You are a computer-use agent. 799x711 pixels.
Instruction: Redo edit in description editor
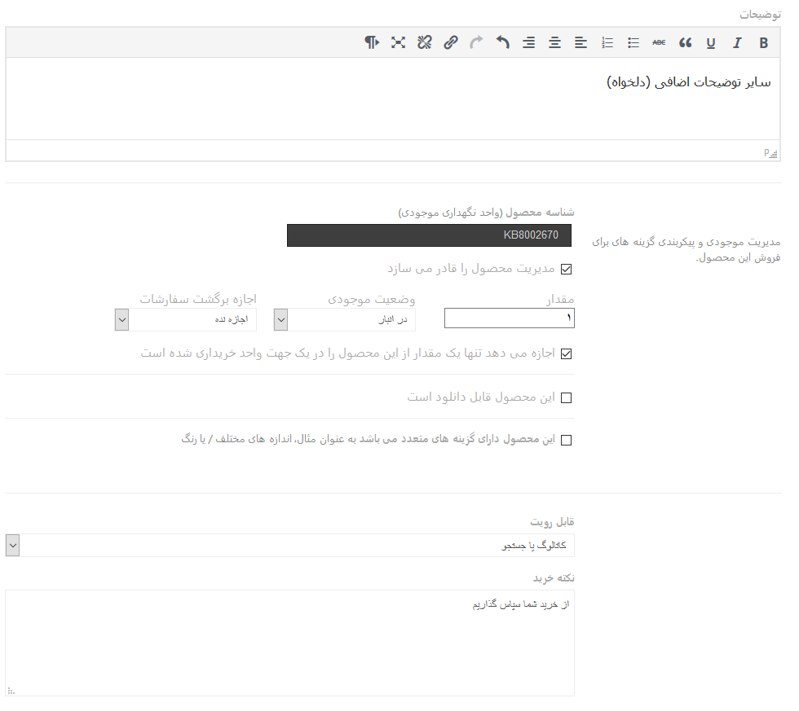click(x=476, y=42)
